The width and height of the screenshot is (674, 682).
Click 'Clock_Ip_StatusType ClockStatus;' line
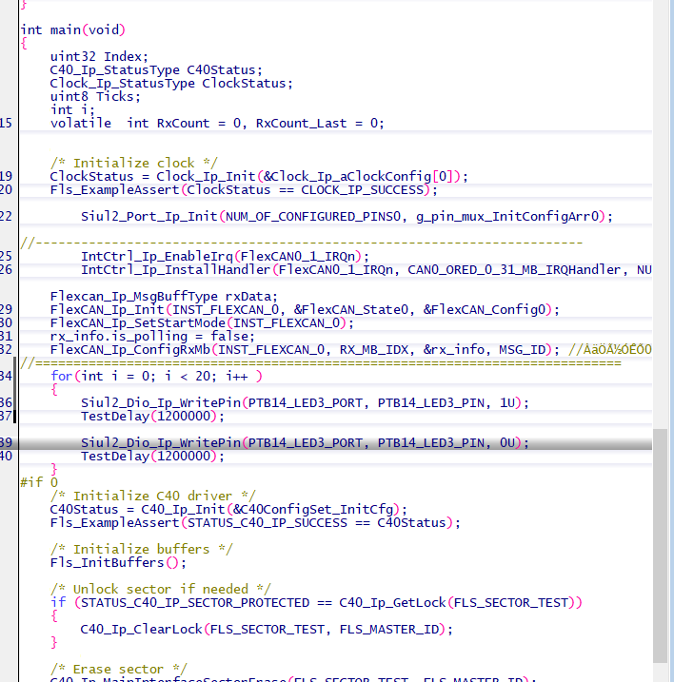click(x=171, y=83)
